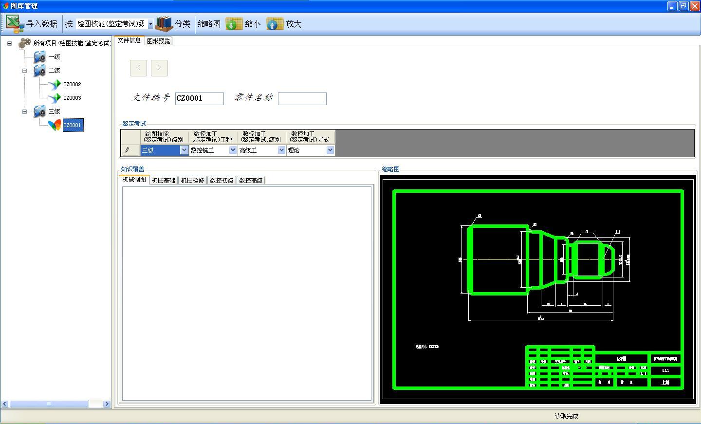
Task: Click the green arrow icon of CZ0003
Action: pos(55,98)
